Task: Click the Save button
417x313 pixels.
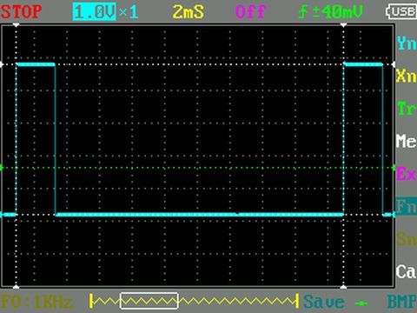Action: (324, 302)
